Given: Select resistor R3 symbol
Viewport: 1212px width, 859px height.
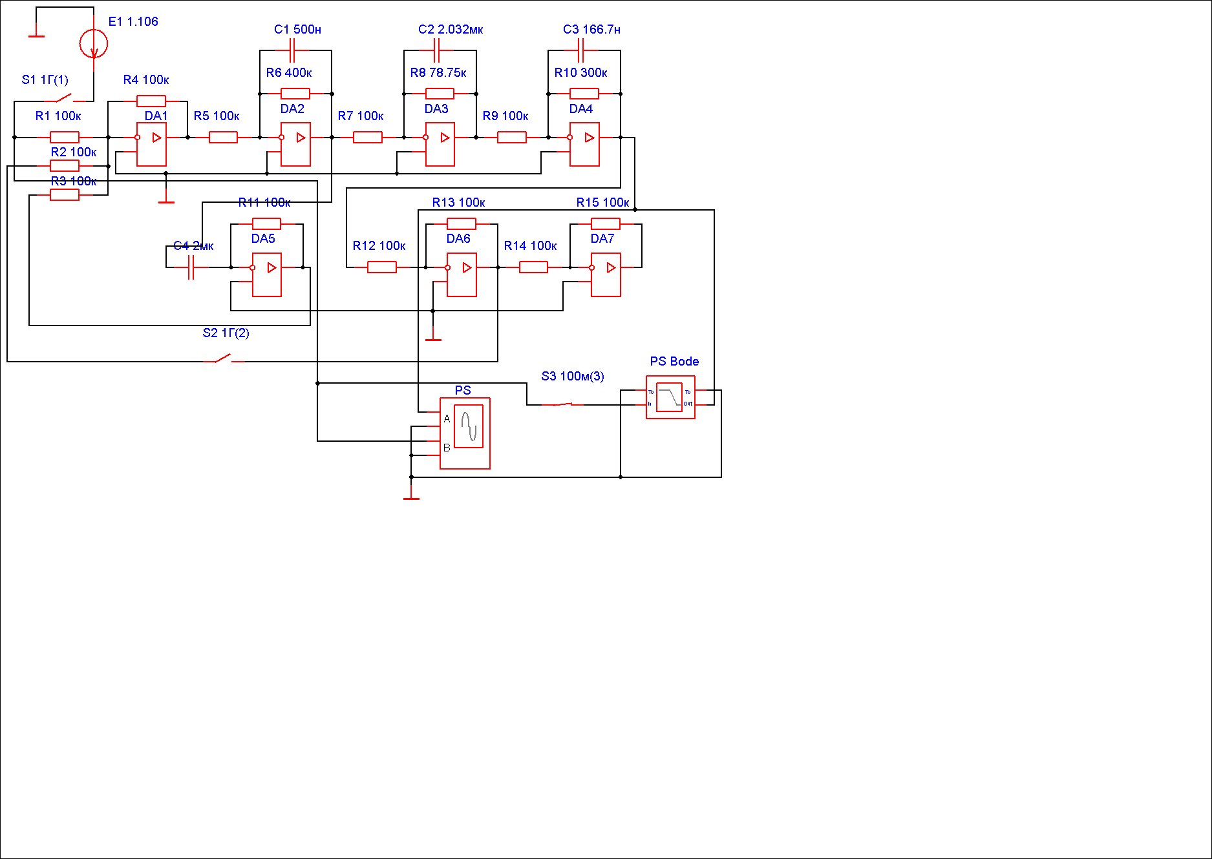Looking at the screenshot, I should 65,195.
